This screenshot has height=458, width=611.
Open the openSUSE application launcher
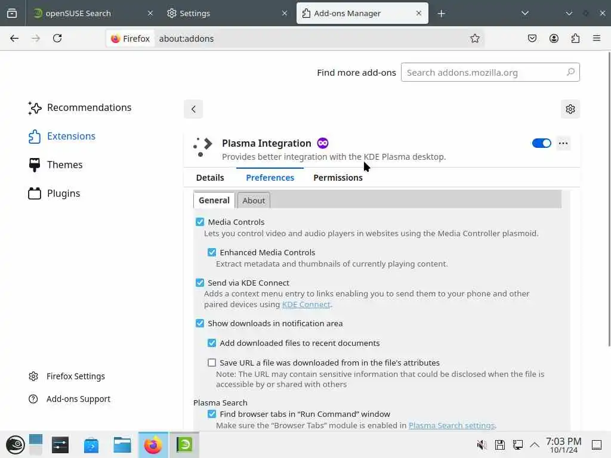(x=15, y=445)
